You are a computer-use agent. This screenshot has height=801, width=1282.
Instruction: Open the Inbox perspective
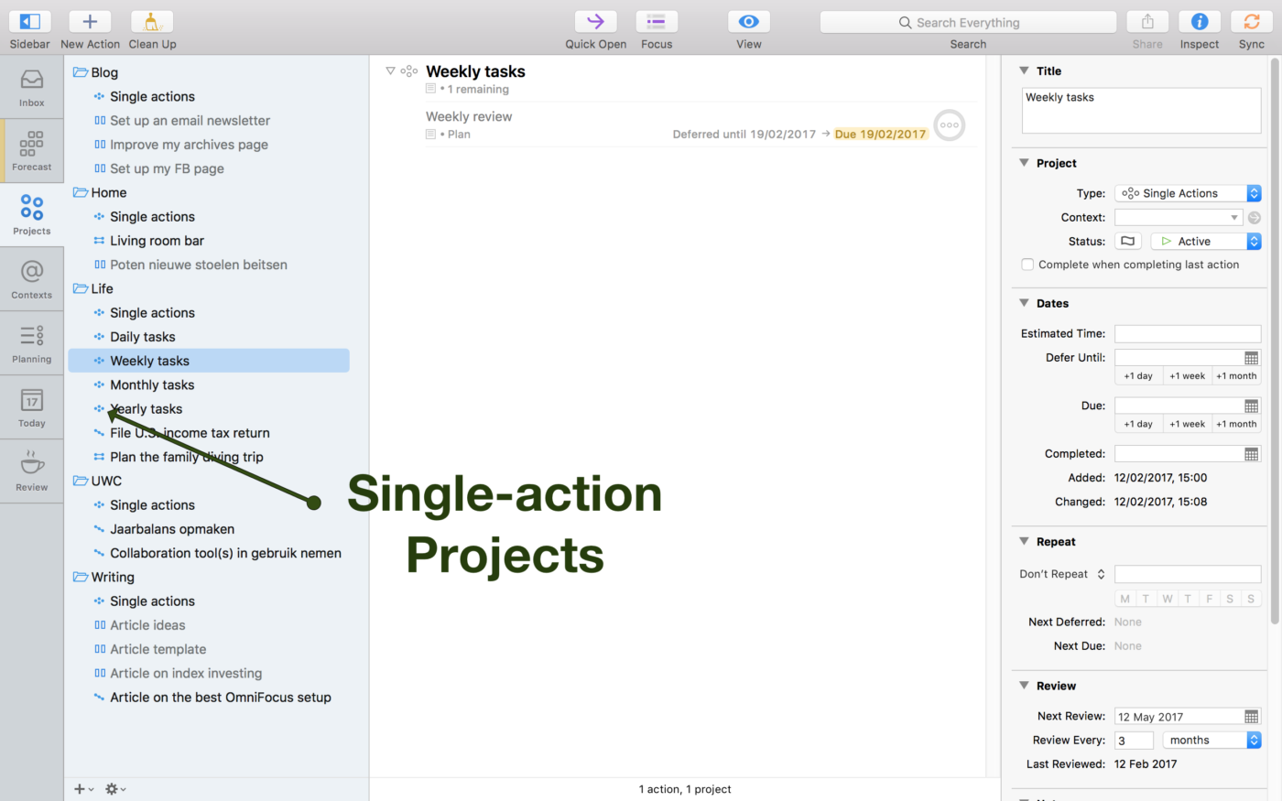pos(32,87)
